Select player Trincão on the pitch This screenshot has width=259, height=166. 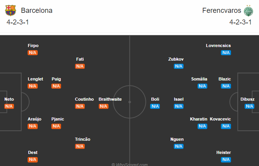(82, 139)
